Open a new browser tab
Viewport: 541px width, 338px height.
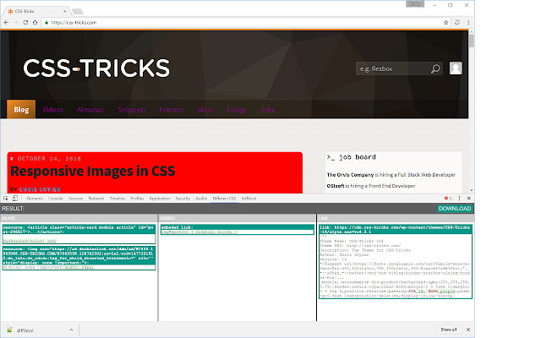pyautogui.click(x=77, y=12)
